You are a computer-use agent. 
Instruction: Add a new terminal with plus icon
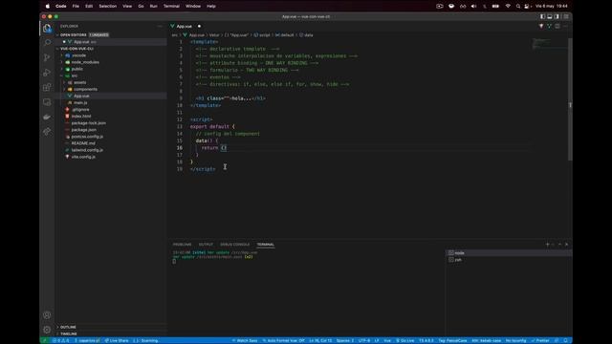(x=547, y=245)
